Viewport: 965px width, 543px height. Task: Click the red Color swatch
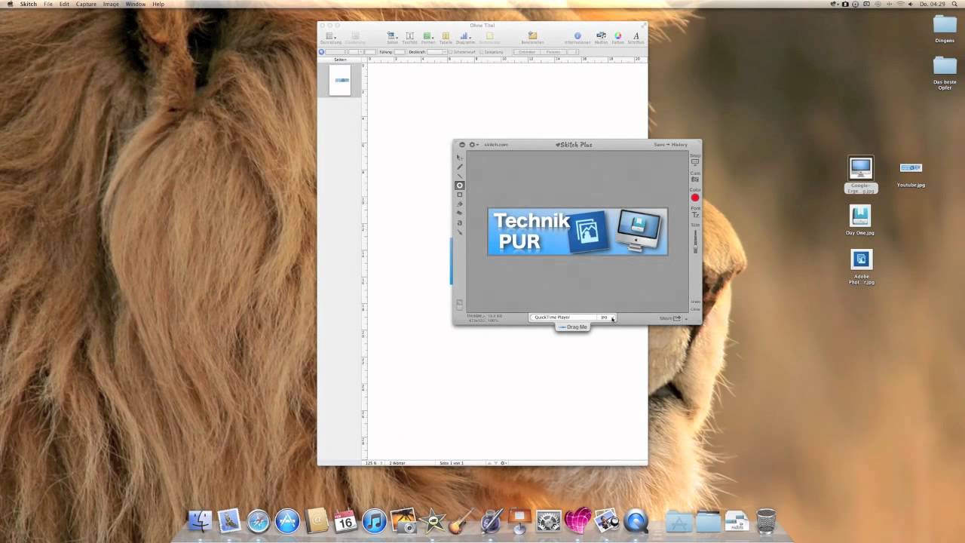tap(695, 198)
